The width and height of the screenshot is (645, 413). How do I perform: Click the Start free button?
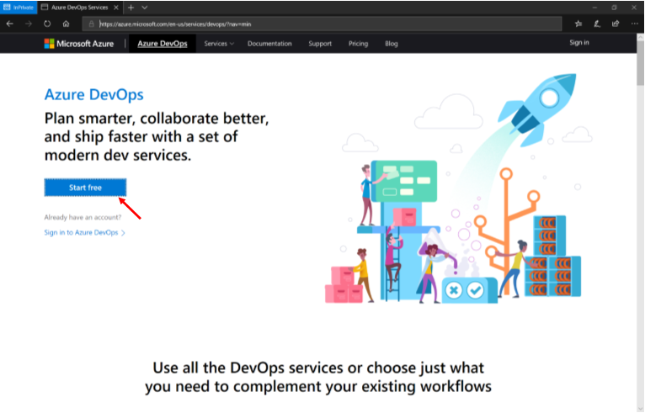pos(85,188)
